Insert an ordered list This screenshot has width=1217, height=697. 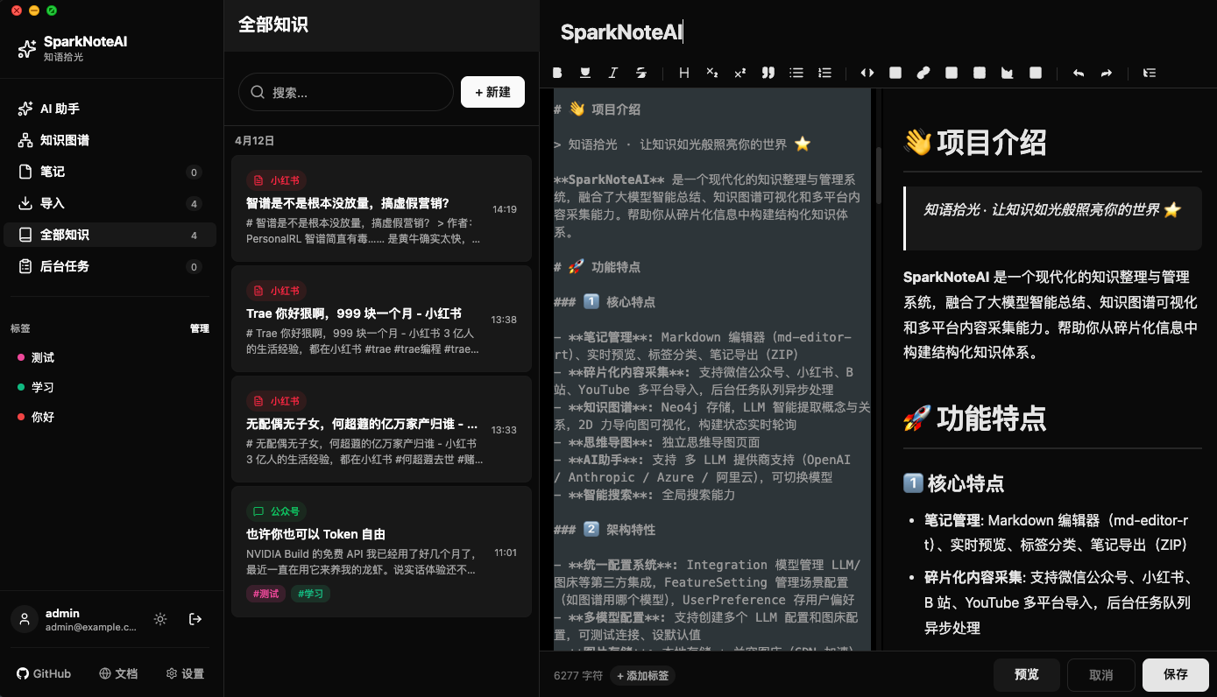pos(824,73)
